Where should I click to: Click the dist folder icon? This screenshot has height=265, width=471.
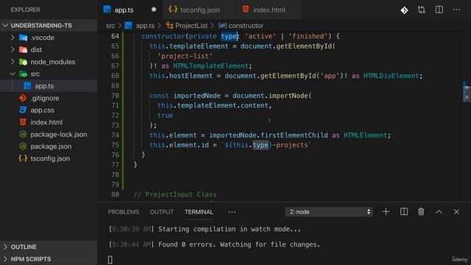tap(23, 50)
